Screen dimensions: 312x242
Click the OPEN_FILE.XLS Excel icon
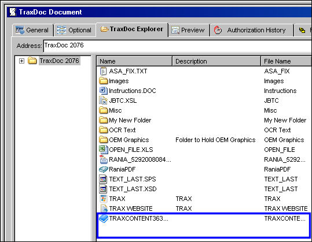click(104, 150)
